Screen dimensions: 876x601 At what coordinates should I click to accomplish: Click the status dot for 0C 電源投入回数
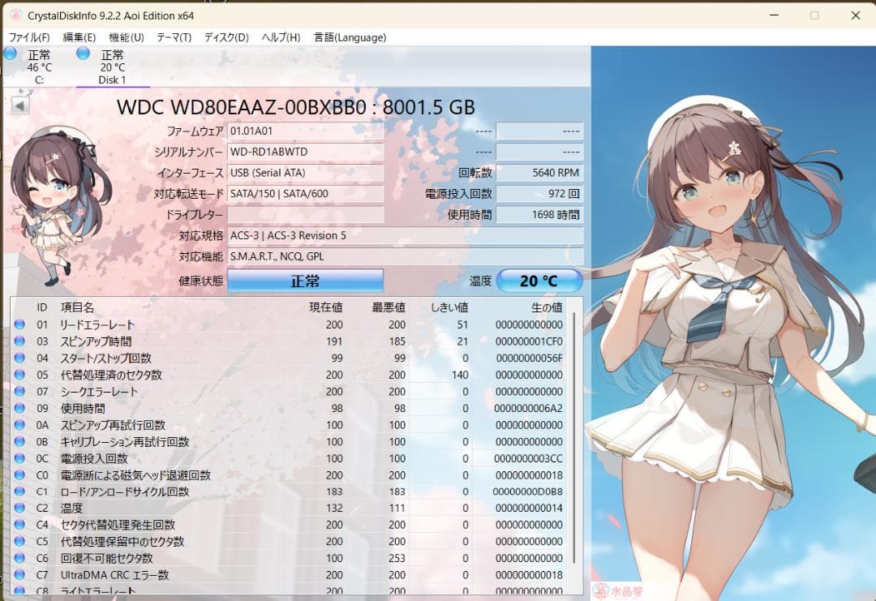point(19,458)
